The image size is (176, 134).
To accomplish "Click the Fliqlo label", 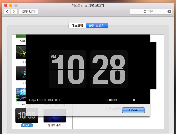I will pyautogui.click(x=27, y=125).
